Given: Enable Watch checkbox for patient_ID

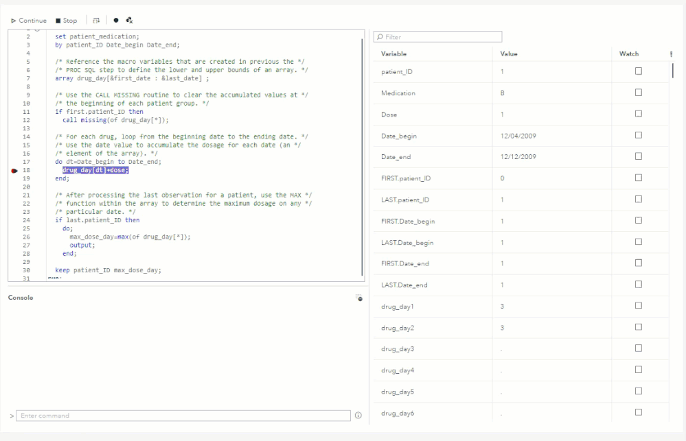Looking at the screenshot, I should click(639, 71).
